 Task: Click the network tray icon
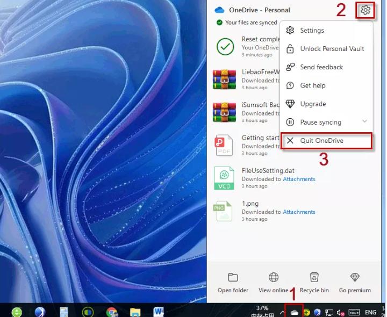click(329, 313)
